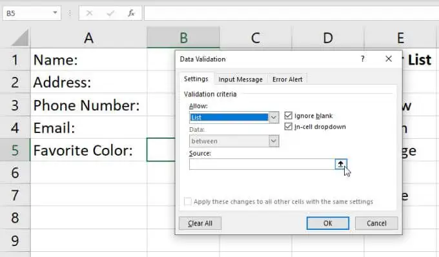
Task: Click the Clear All button
Action: click(x=200, y=223)
